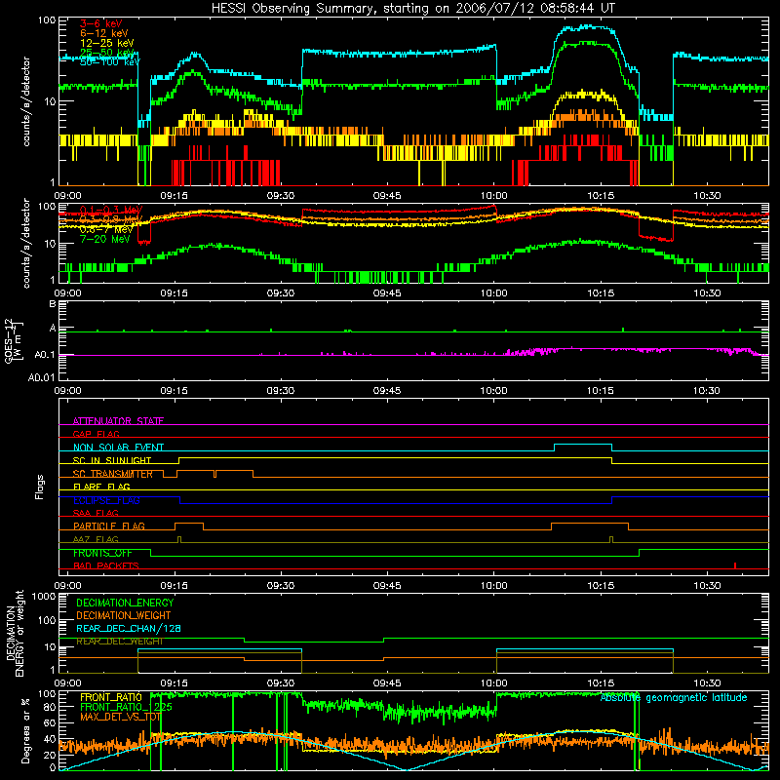Select the PARTICLE_FLAG label
This screenshot has width=780, height=780.
point(109,526)
